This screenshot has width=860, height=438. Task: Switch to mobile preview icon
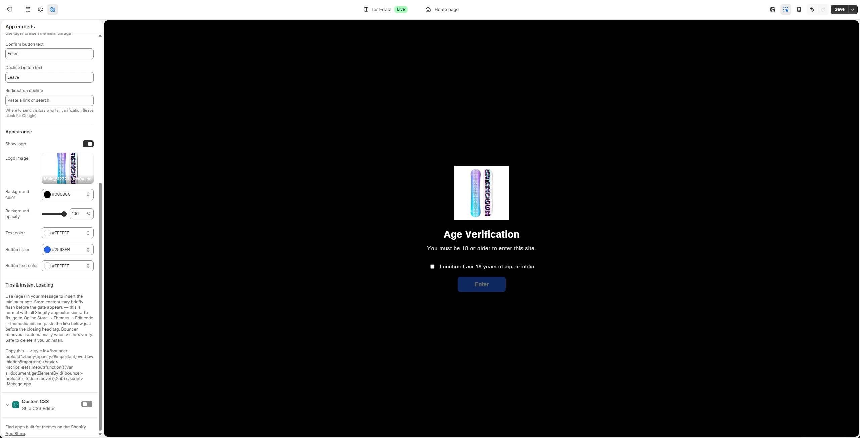799,9
